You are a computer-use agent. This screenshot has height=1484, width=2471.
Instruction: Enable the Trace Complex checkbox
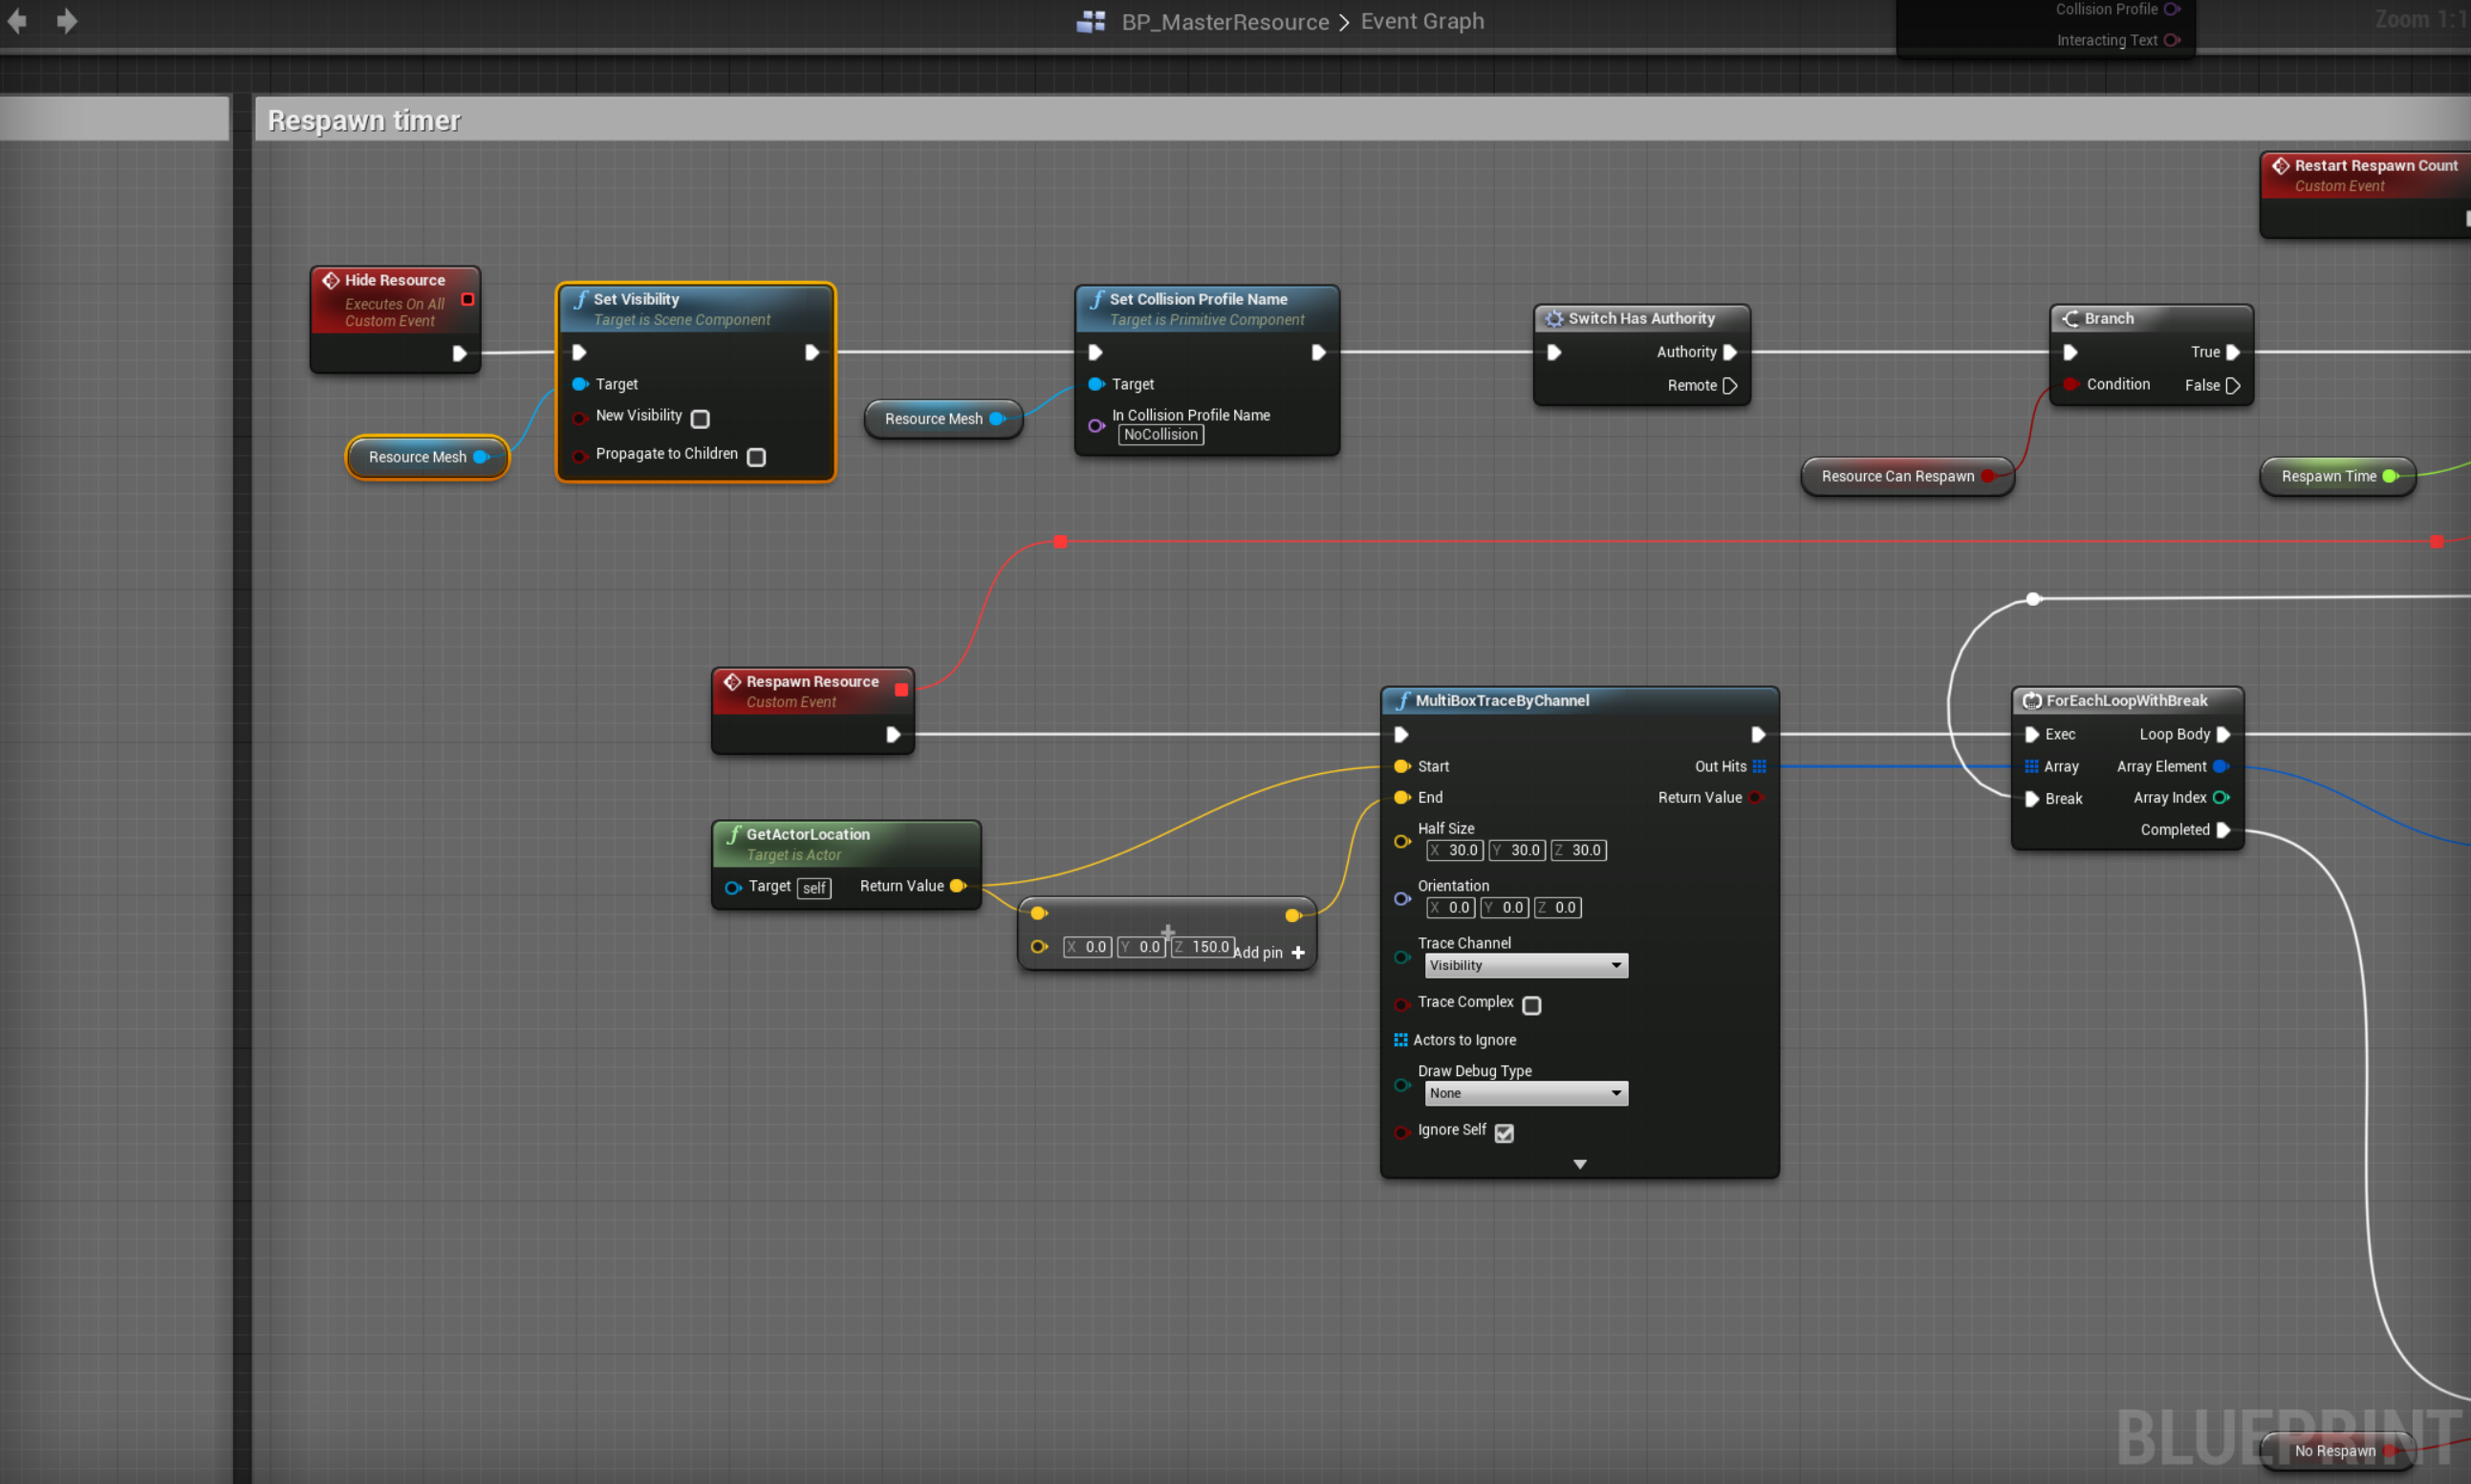[x=1530, y=1004]
